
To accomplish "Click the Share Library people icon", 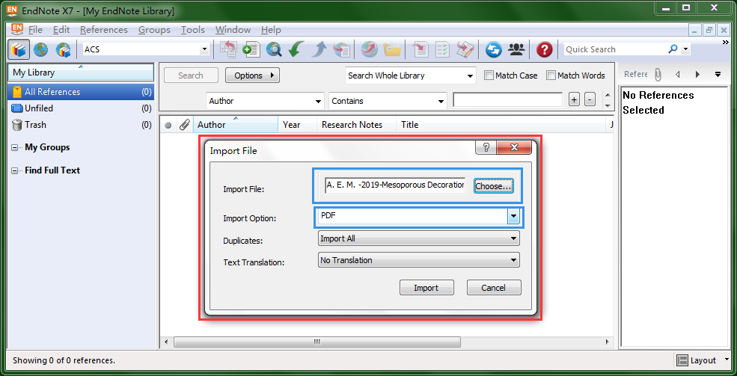I will (516, 49).
